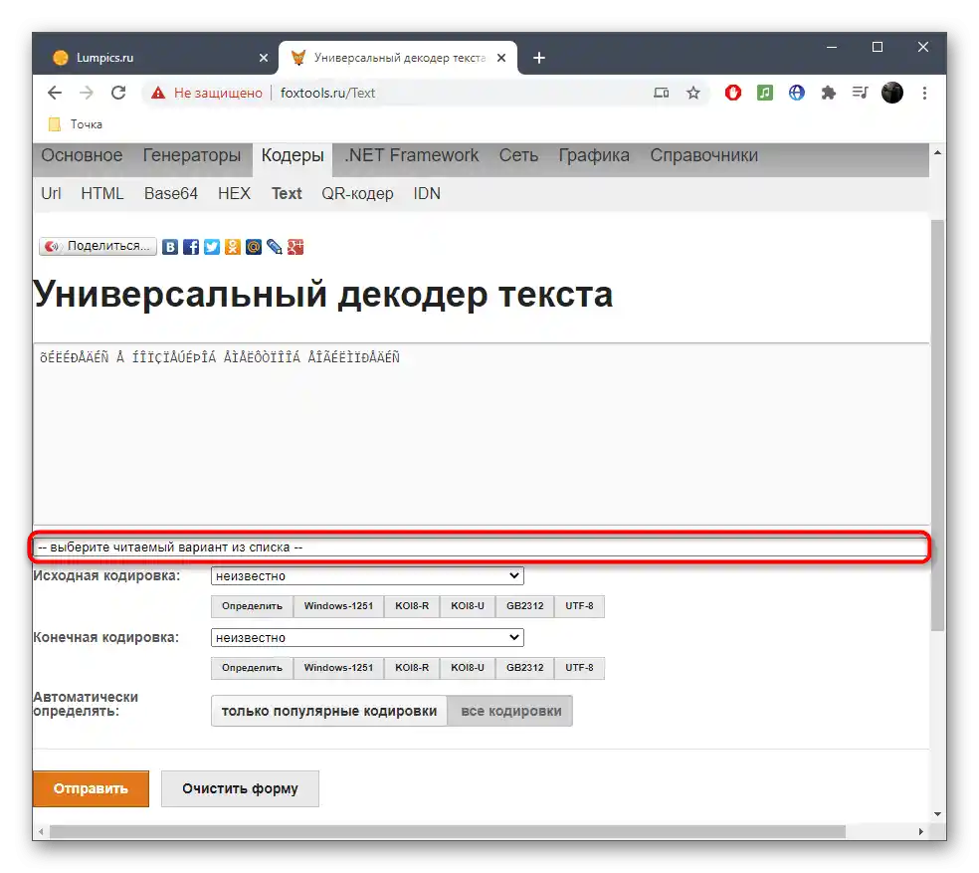Click Определить under Исходная кодировка
This screenshot has width=979, height=873.
[253, 606]
